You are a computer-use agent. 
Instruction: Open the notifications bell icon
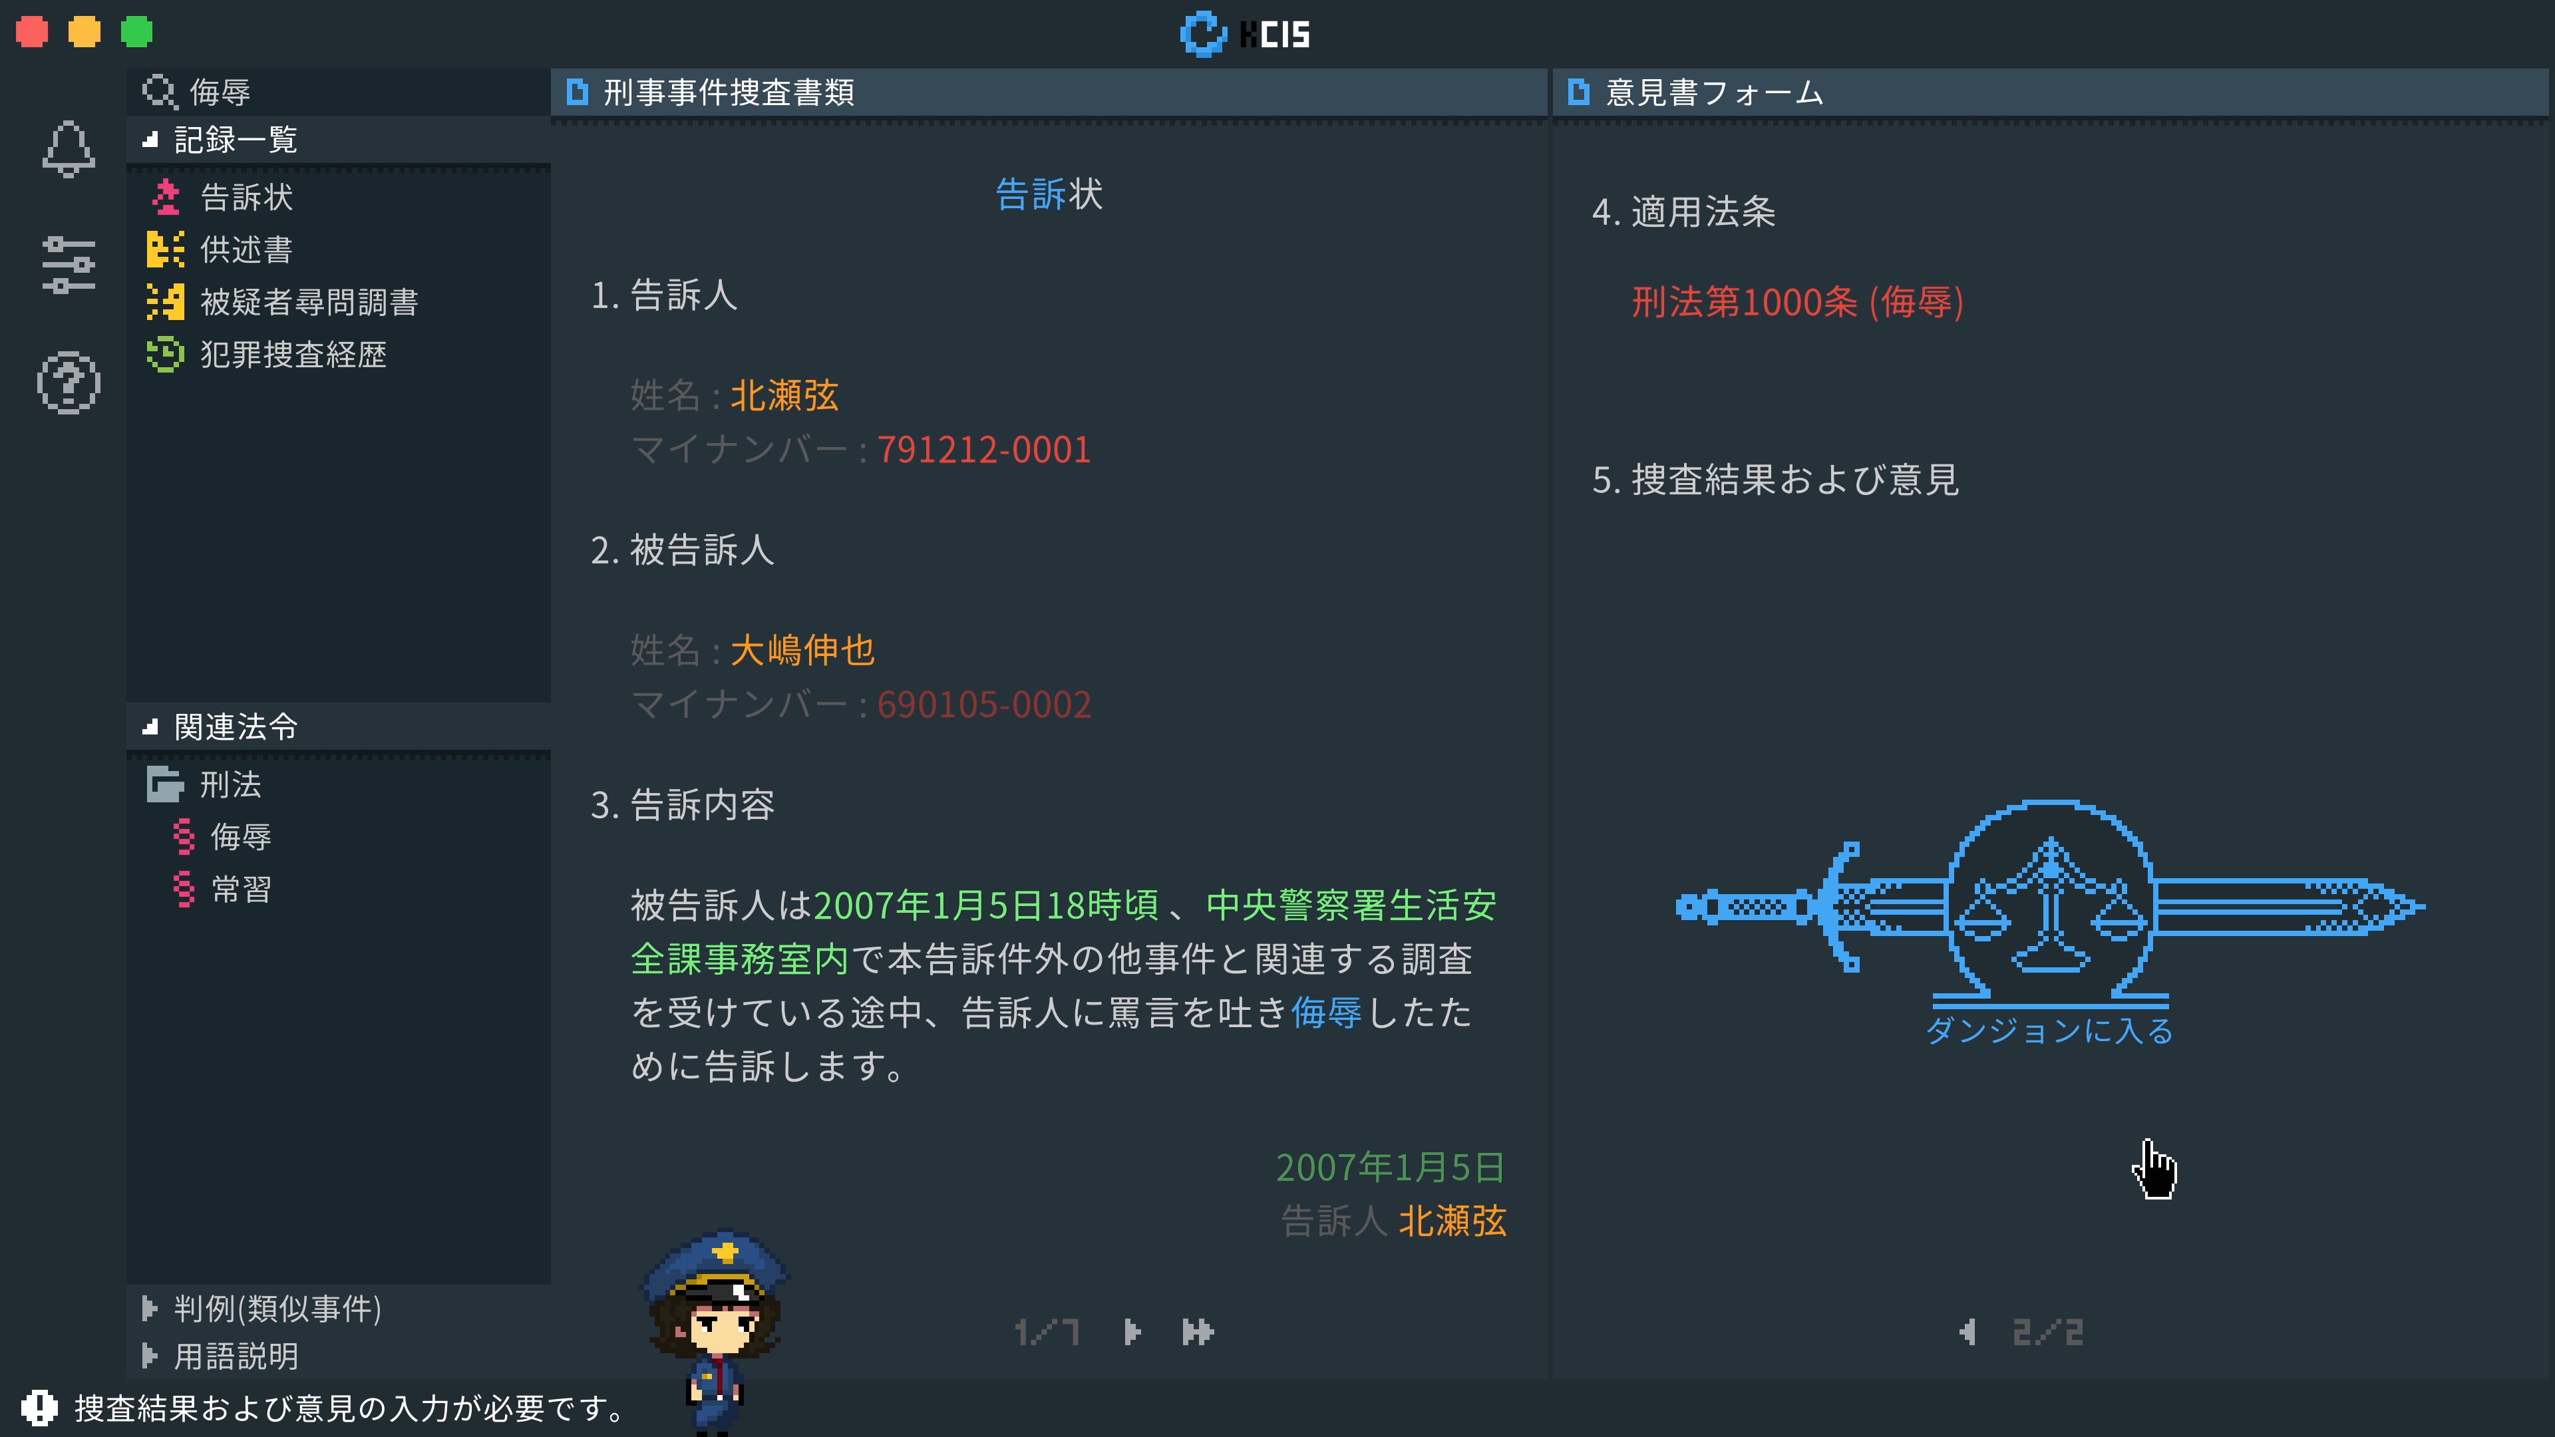click(x=69, y=149)
